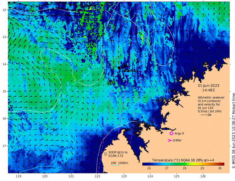The height and width of the screenshot is (181, 235).
Task: Click the drifter legend text
Action: click(177, 140)
